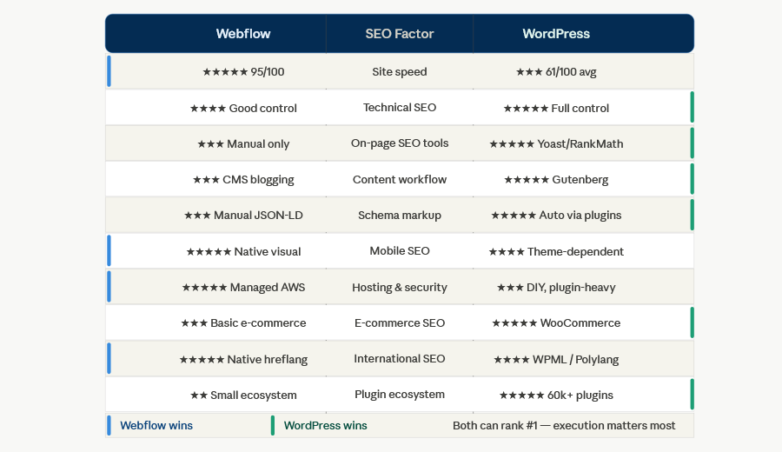Select the 'Hosting & security' label
The width and height of the screenshot is (782, 452).
(400, 288)
